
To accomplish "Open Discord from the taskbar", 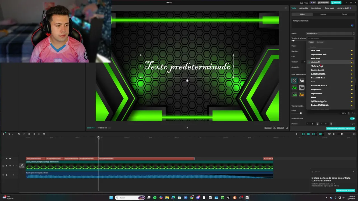I will [198, 198].
